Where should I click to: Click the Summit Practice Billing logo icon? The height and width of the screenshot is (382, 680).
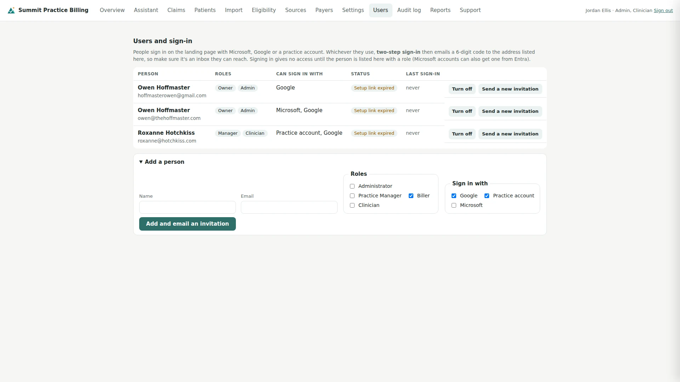tap(11, 10)
